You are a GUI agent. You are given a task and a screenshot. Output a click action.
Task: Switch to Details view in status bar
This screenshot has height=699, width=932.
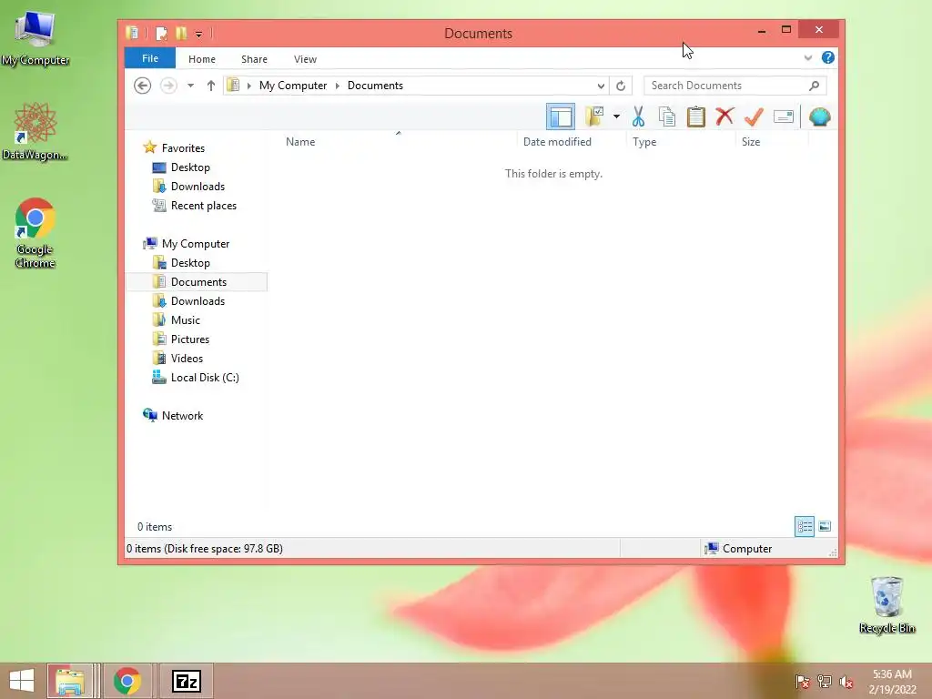tap(805, 526)
